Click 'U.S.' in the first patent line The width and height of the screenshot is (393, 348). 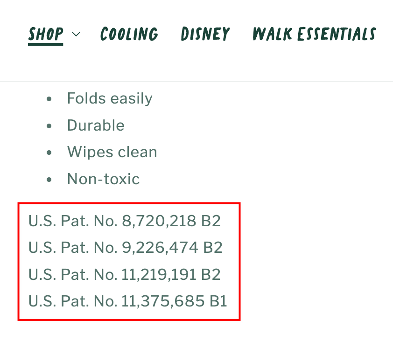tap(42, 221)
